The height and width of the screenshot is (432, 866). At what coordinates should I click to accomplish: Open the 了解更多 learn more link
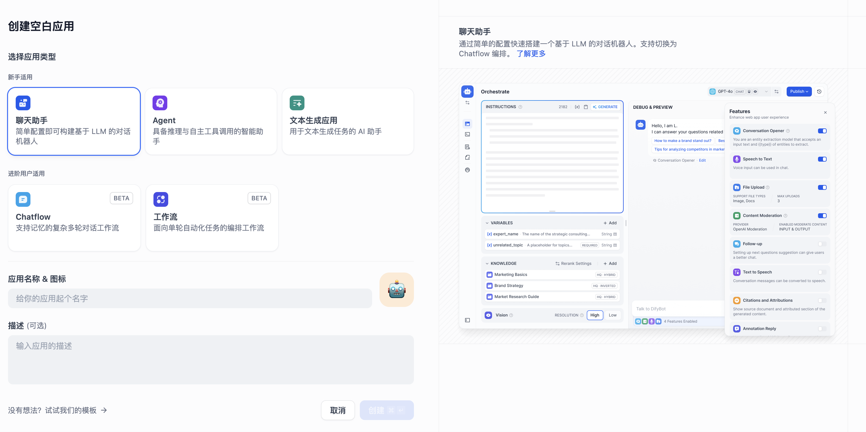tap(531, 54)
